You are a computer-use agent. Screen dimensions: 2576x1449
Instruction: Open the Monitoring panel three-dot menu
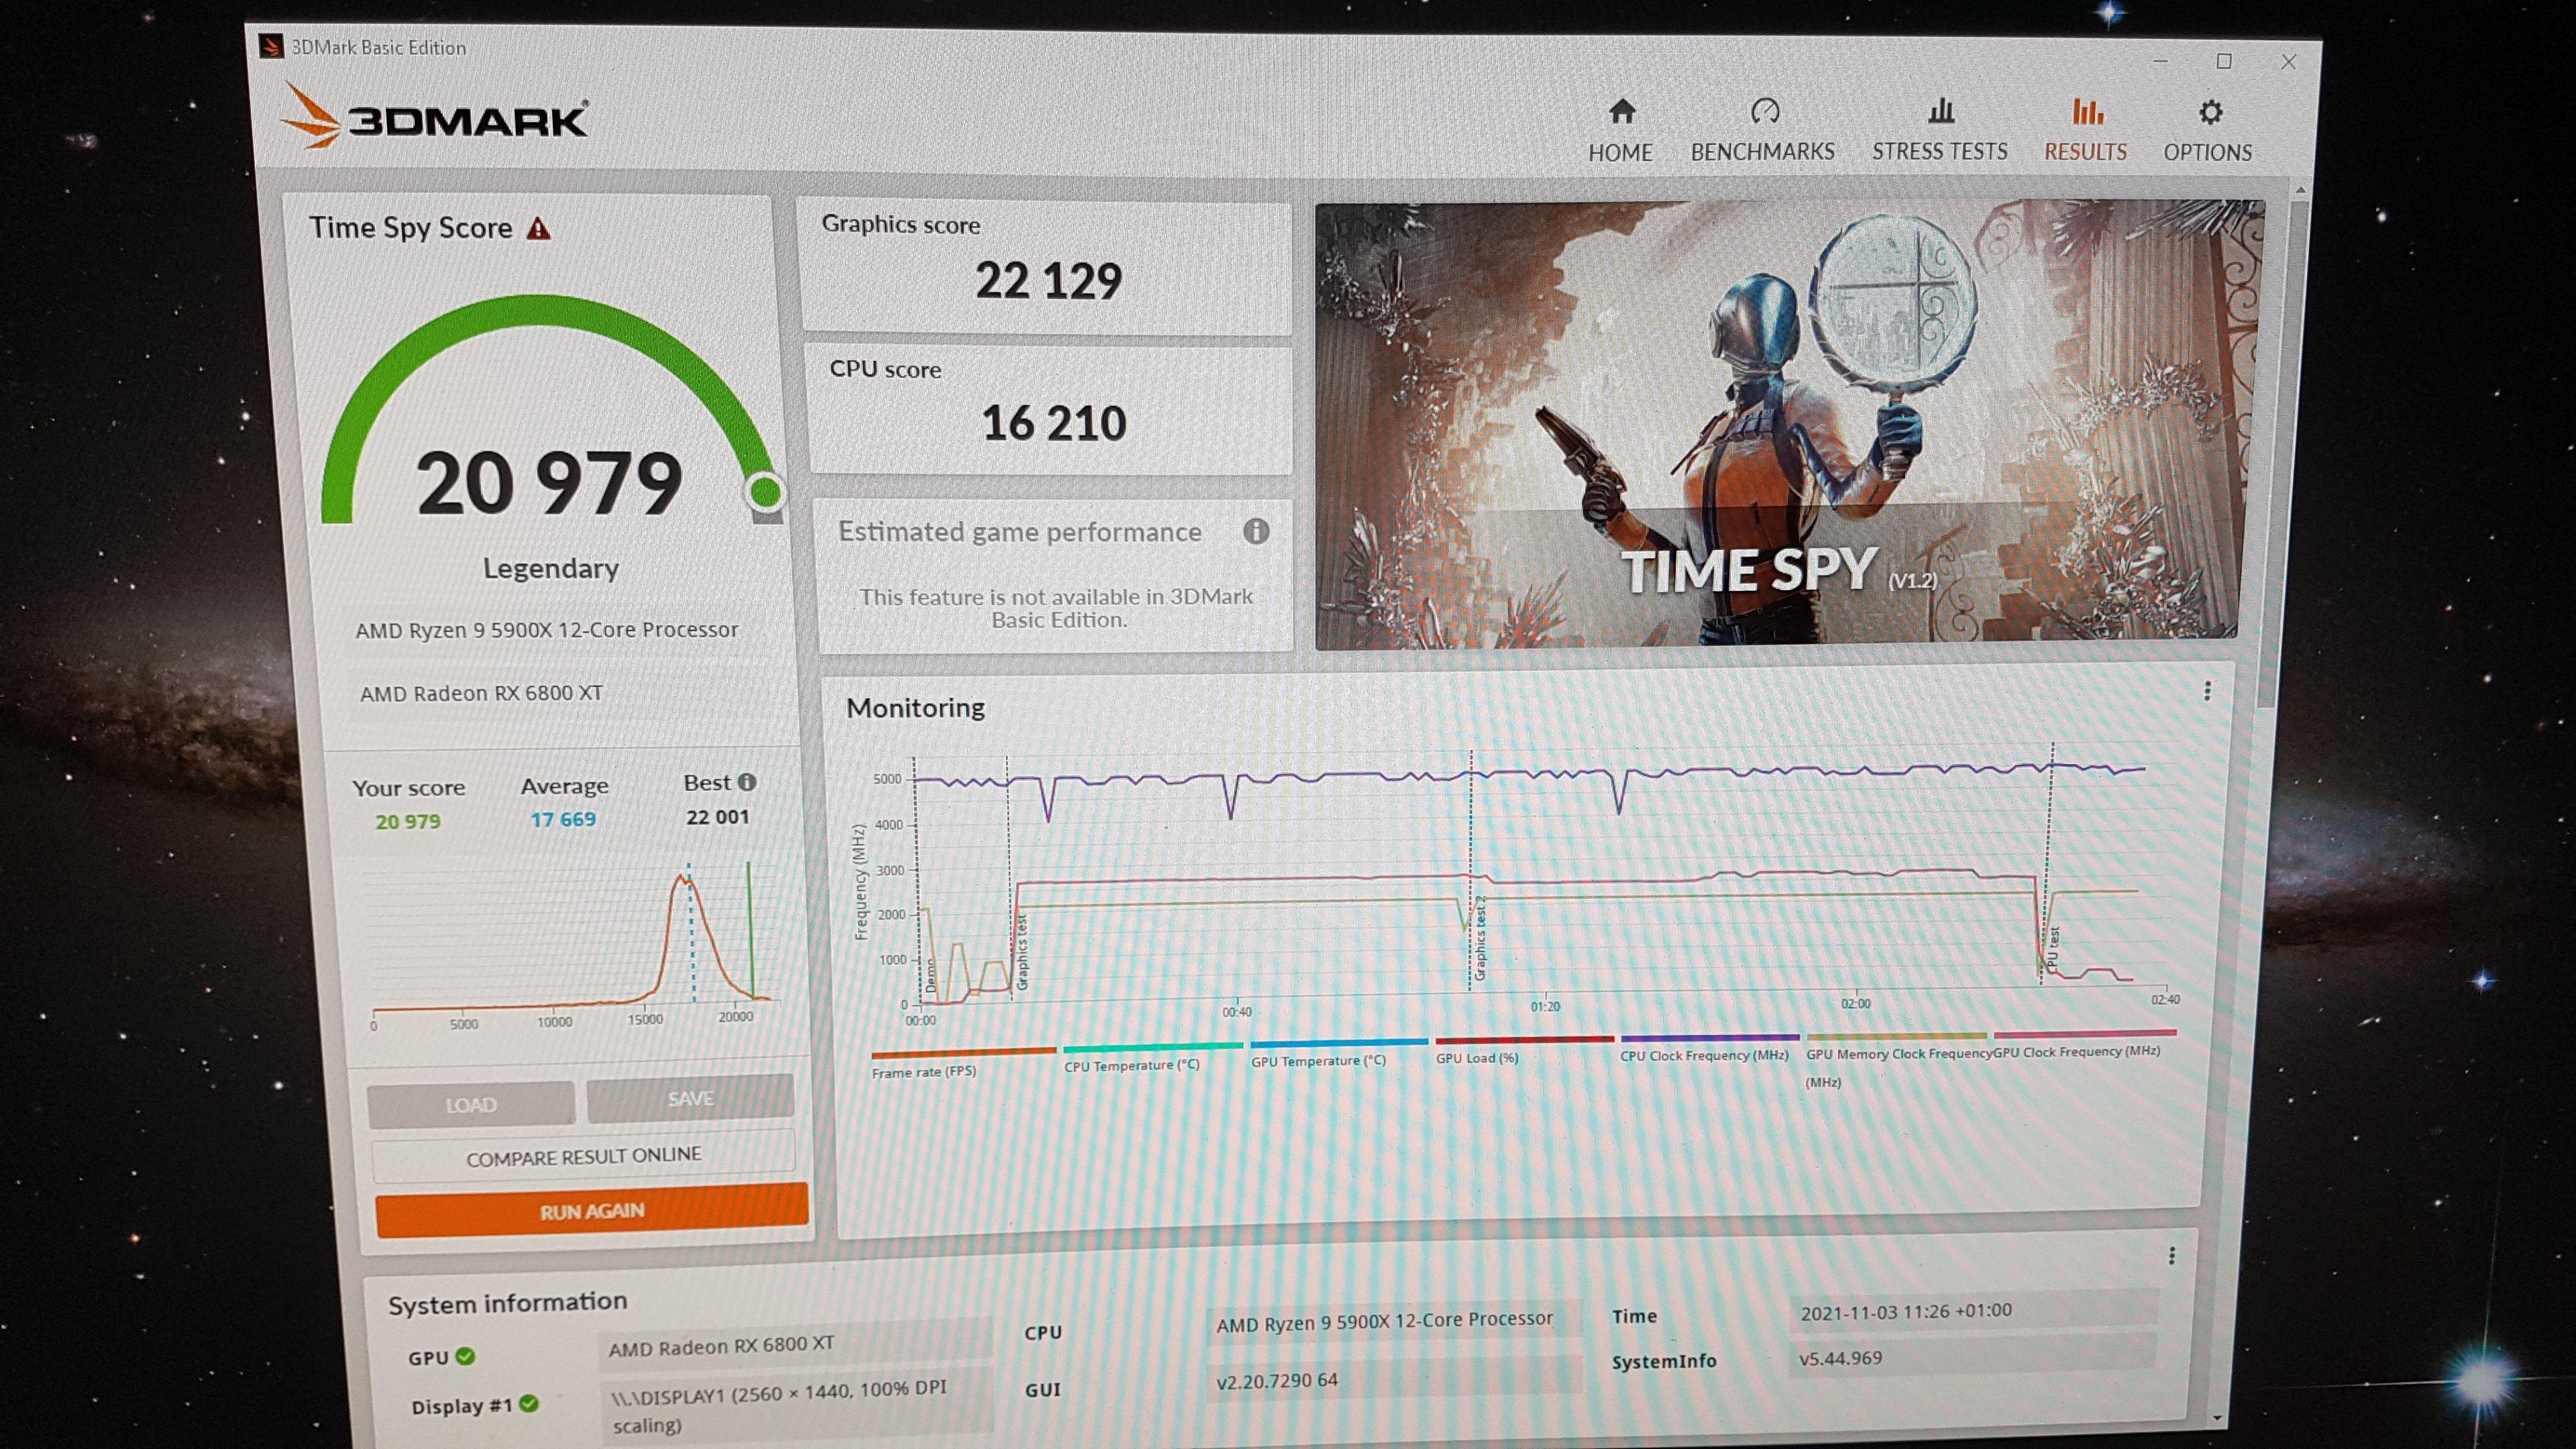pos(2207,691)
